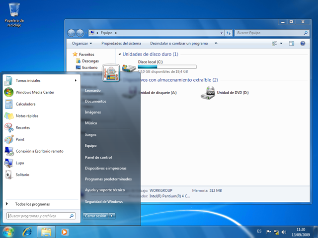Open the address bar history dropdown

[x=221, y=33]
